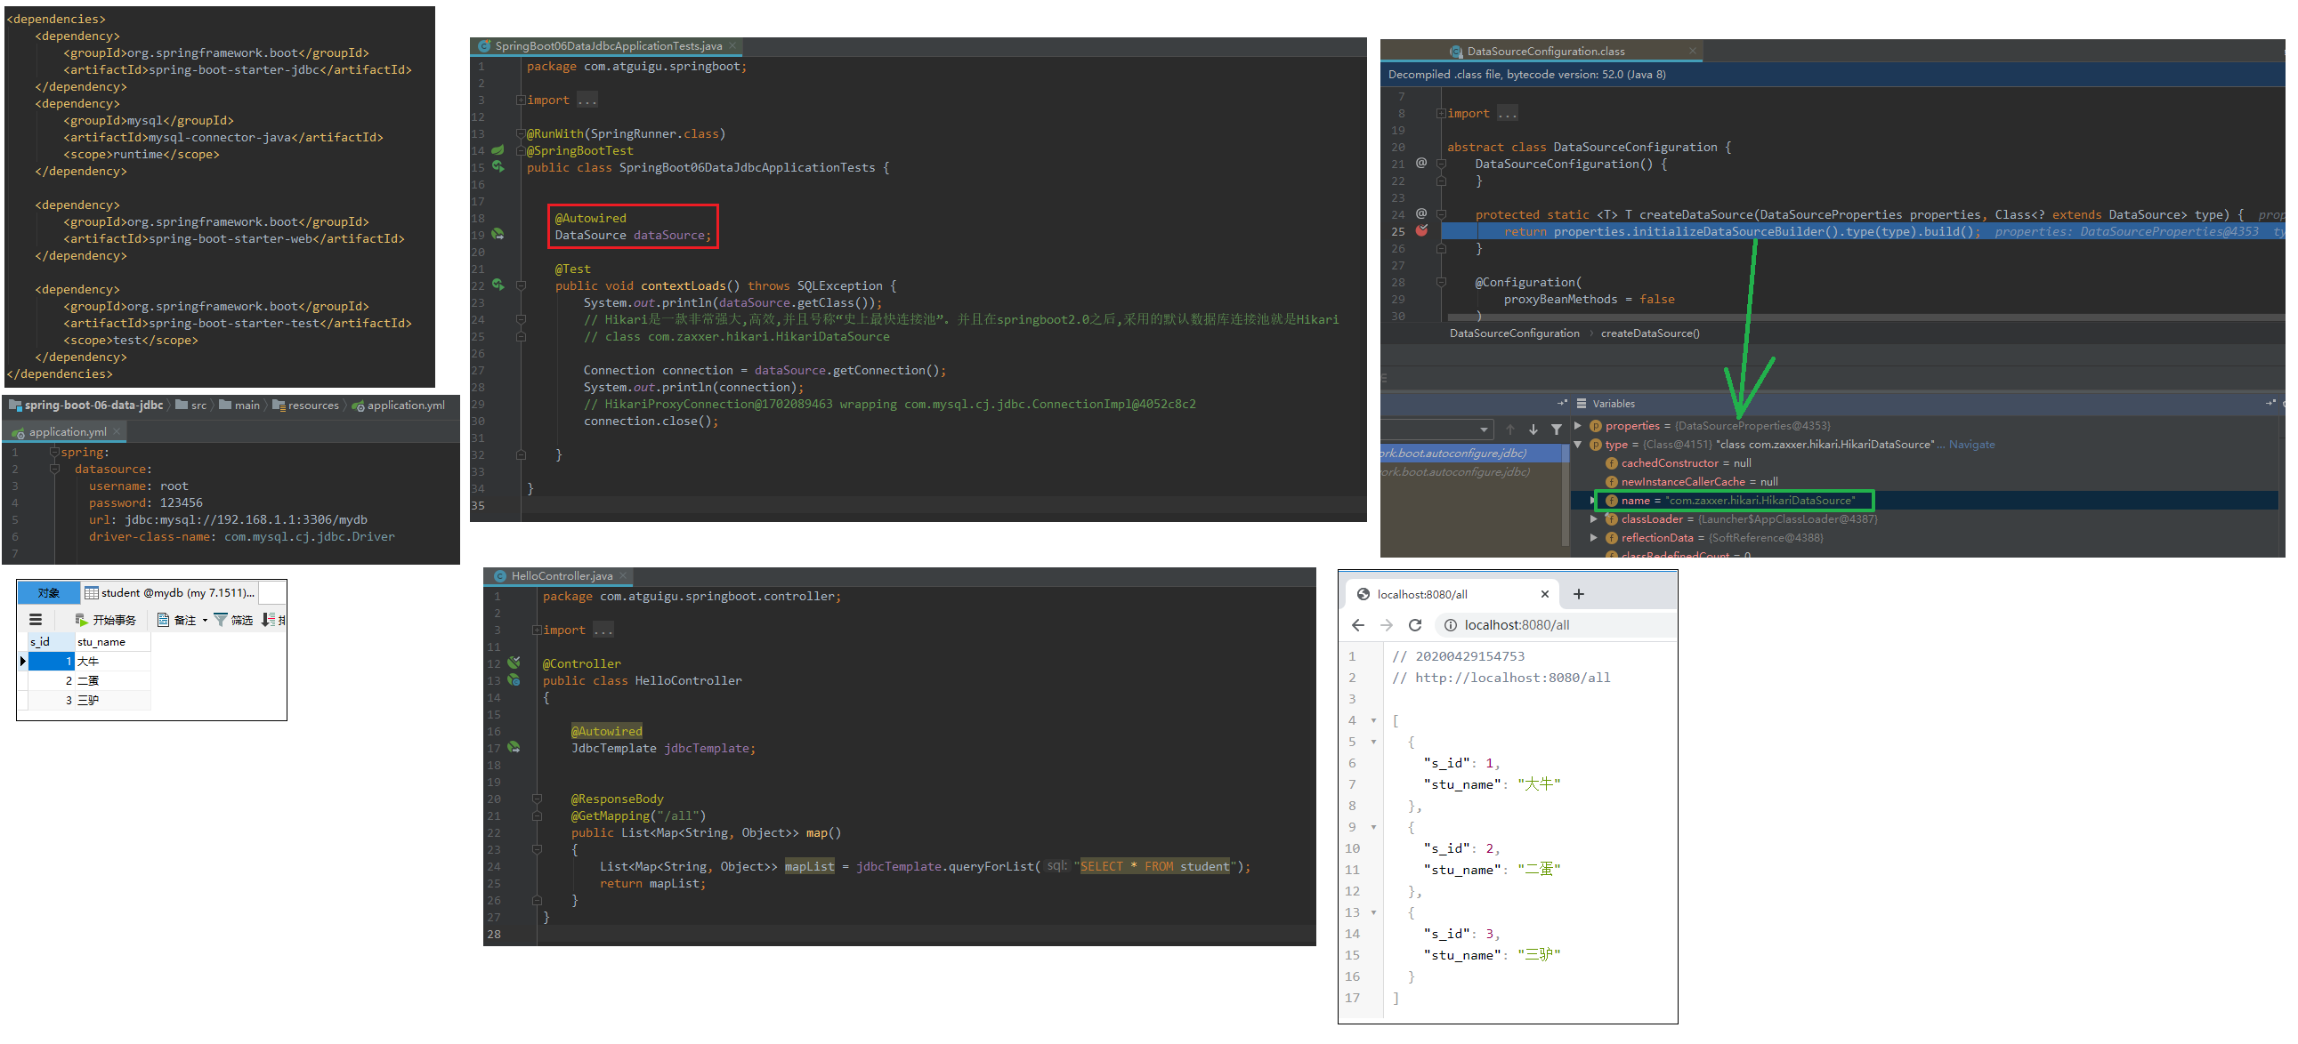Close SpringBoot06DataJdbcApplicationTests.java tab
Viewport: 2298px width, 1044px height.
(732, 45)
